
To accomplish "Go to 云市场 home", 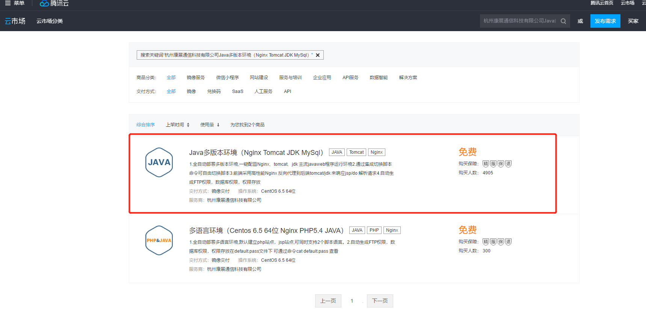I will click(15, 21).
